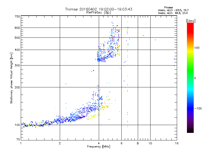Click the 16 tick label on the frequency axis

coord(177,143)
